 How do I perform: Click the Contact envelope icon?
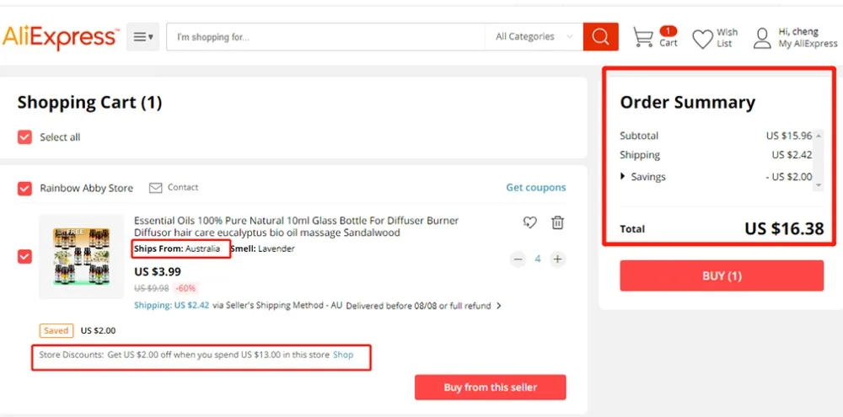coord(155,188)
